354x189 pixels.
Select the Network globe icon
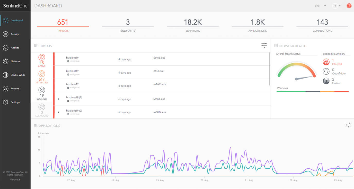pyautogui.click(x=5, y=61)
